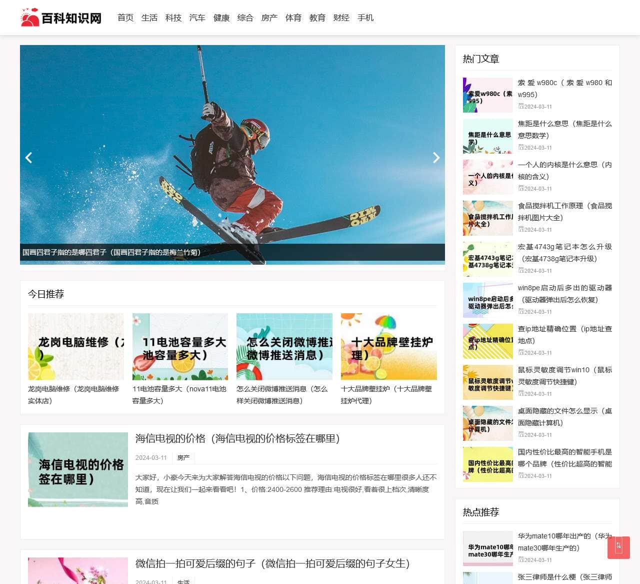Switch to the 体育 category tab
Screen dimensions: 640x584
click(x=293, y=18)
